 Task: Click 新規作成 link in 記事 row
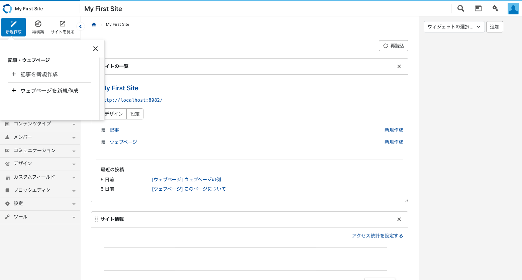click(394, 130)
